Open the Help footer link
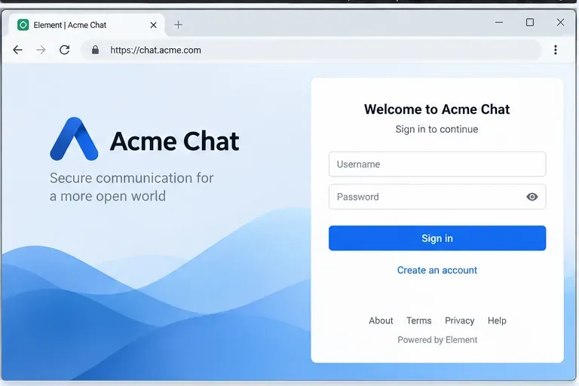The height and width of the screenshot is (386, 579). [497, 320]
